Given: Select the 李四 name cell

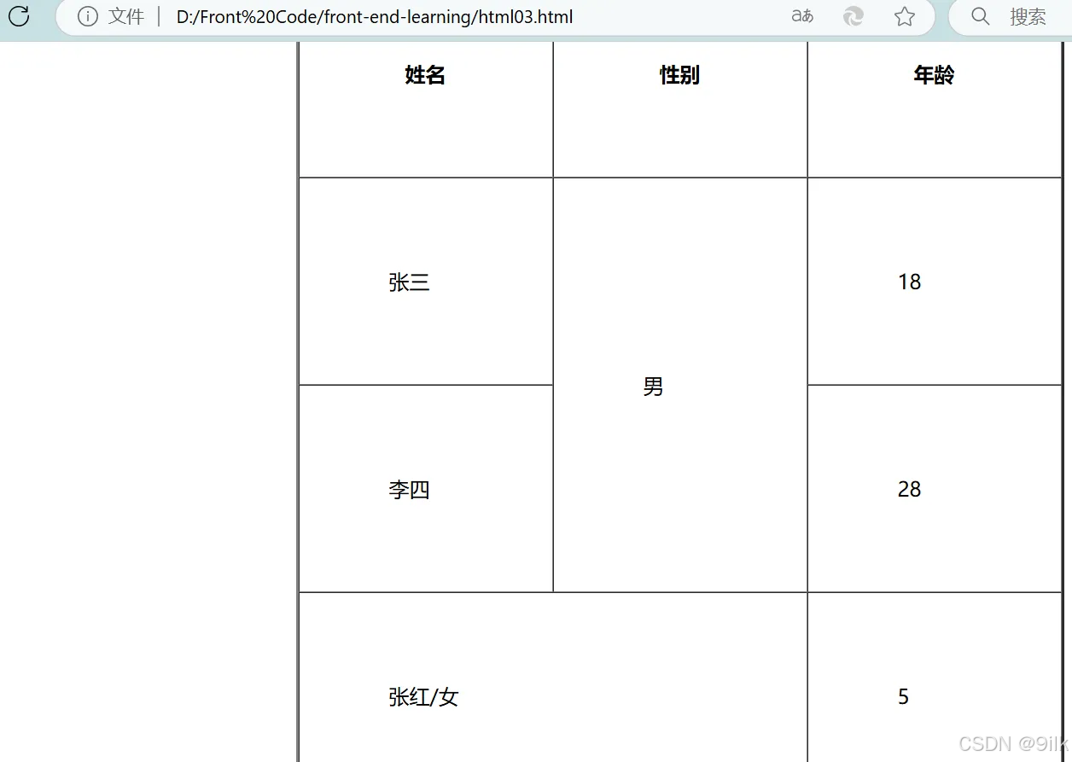Looking at the screenshot, I should (x=426, y=489).
